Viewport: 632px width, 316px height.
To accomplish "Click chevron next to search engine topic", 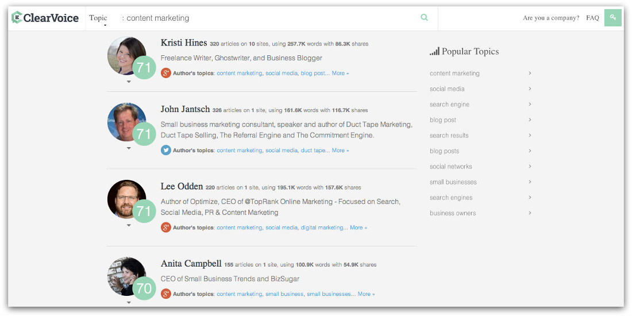I will pyautogui.click(x=530, y=104).
